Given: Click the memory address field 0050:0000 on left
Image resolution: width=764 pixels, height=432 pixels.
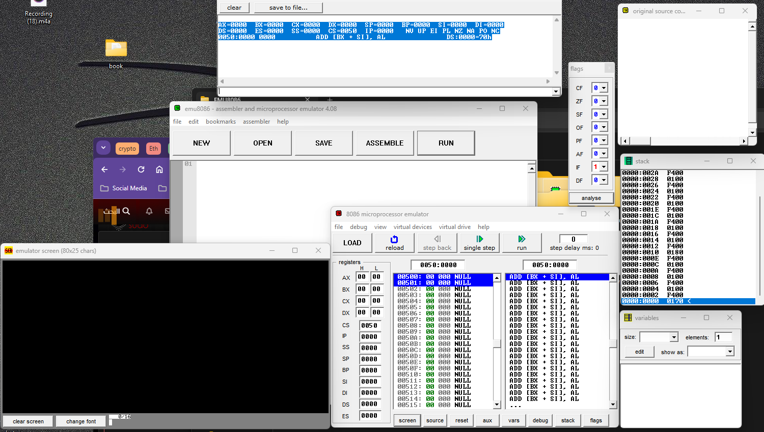Looking at the screenshot, I should coord(438,265).
